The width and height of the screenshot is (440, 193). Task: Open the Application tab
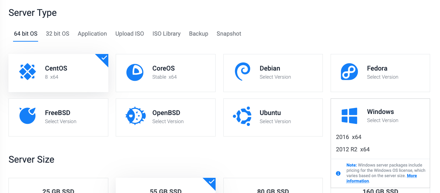(92, 34)
